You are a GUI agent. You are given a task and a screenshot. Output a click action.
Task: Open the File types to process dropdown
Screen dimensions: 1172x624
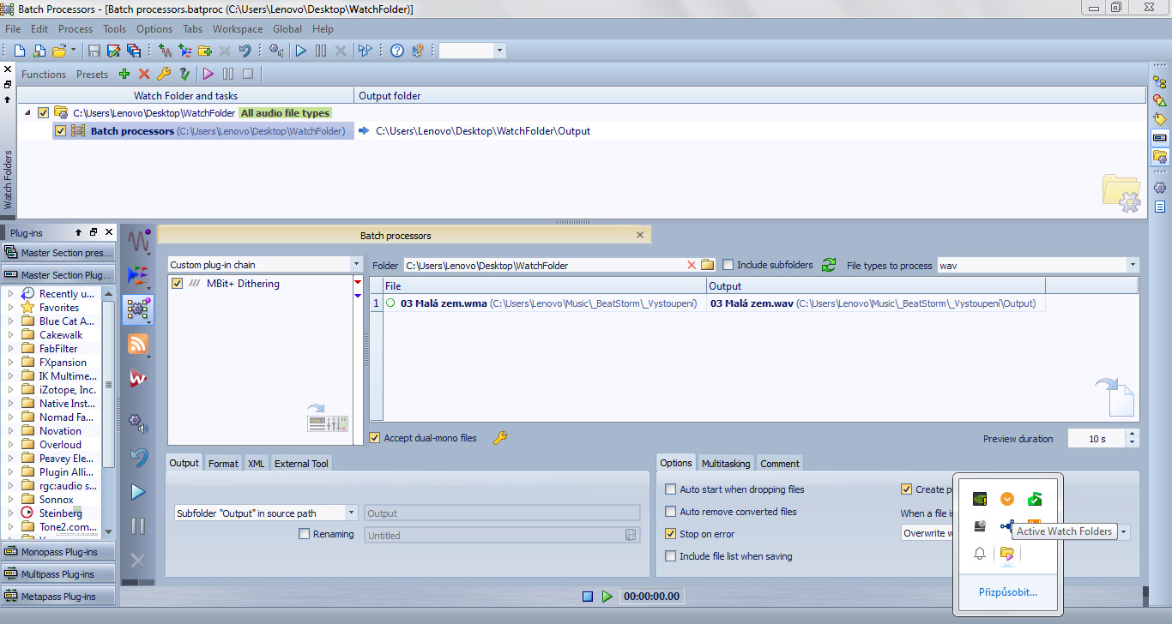[1132, 266]
